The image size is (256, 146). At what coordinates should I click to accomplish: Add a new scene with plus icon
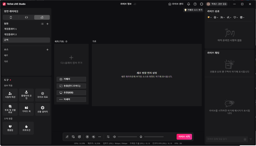click(x=47, y=24)
